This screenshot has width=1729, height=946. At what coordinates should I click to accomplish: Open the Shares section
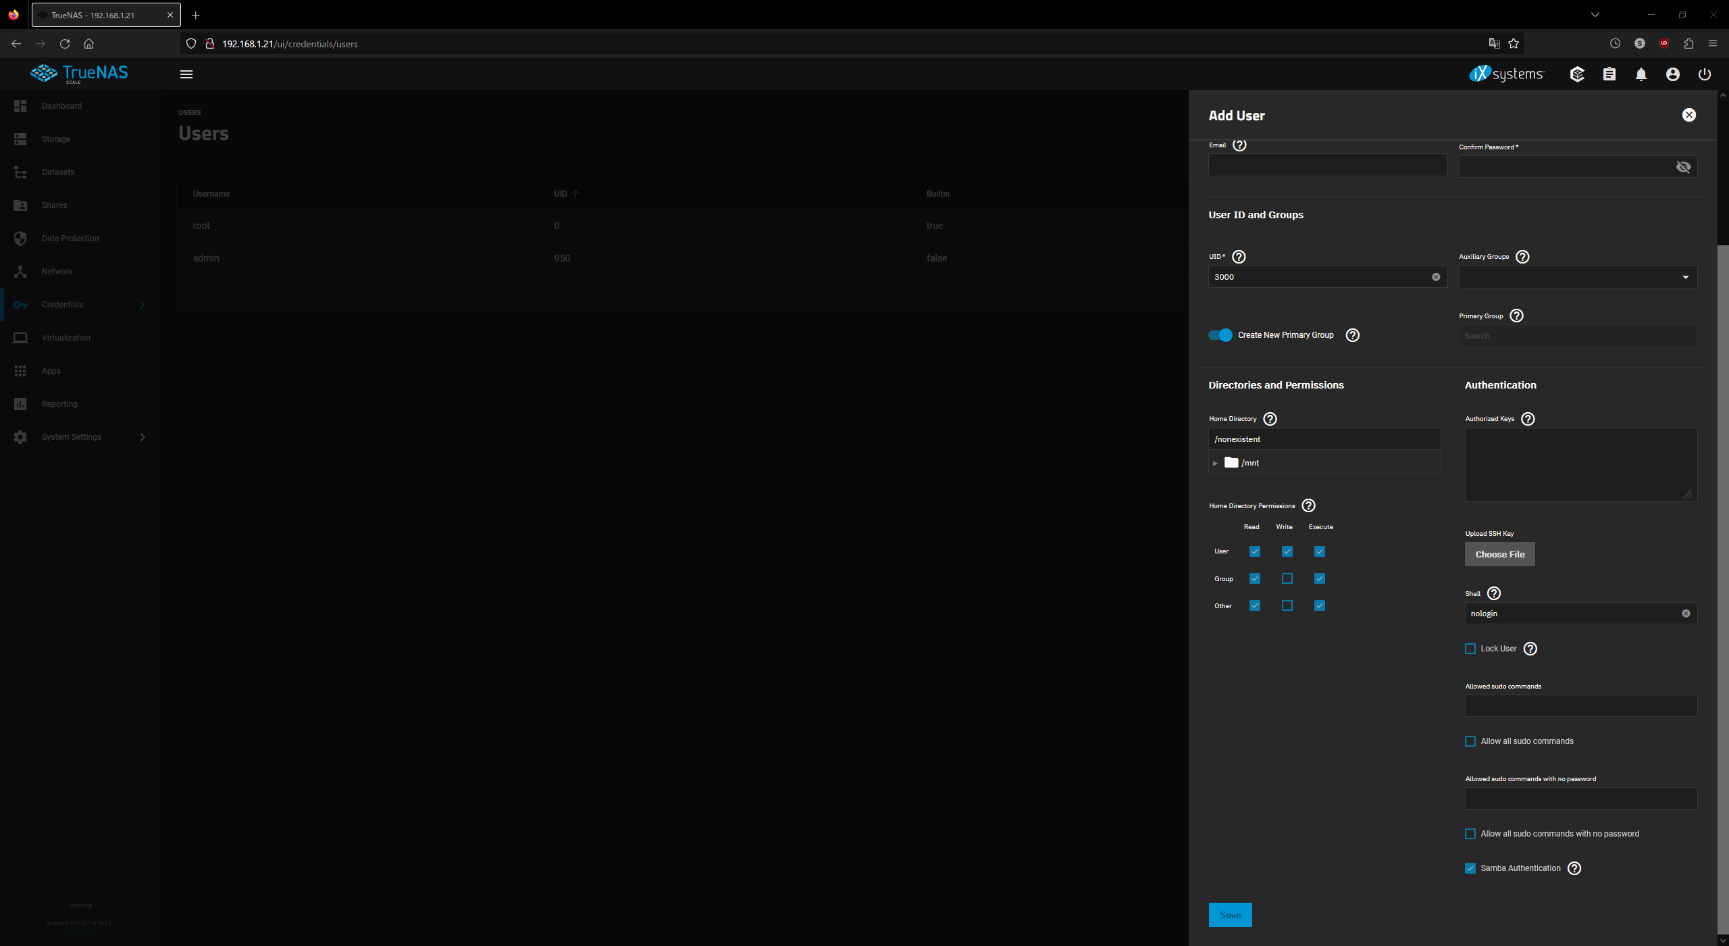pos(54,205)
